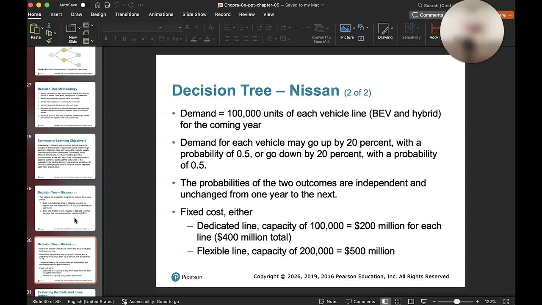Reset slide with the Reset icon

point(86,33)
